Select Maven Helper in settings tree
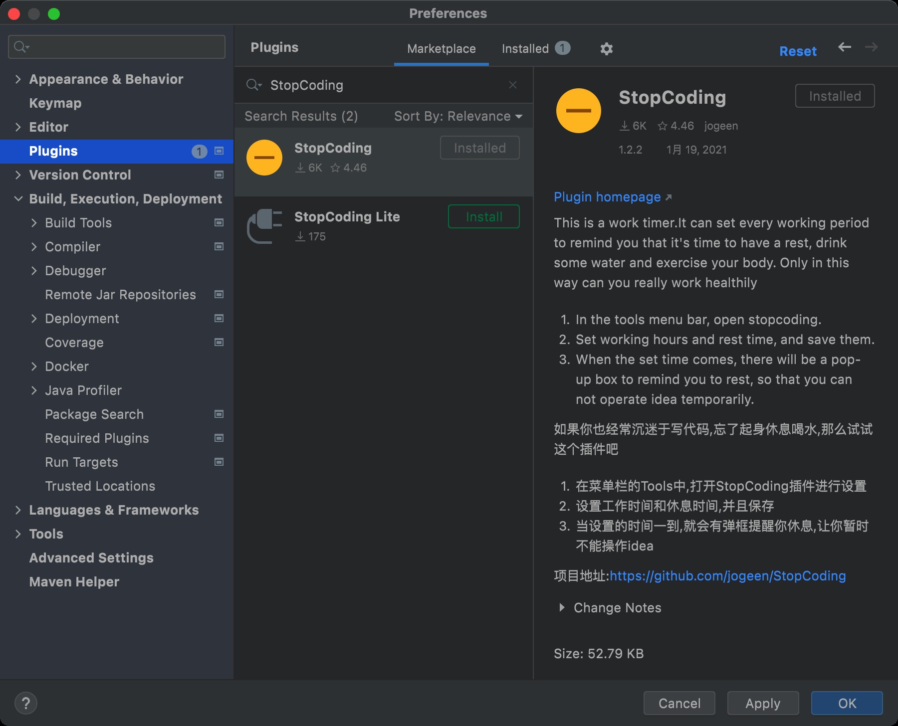Image resolution: width=898 pixels, height=726 pixels. [x=74, y=582]
